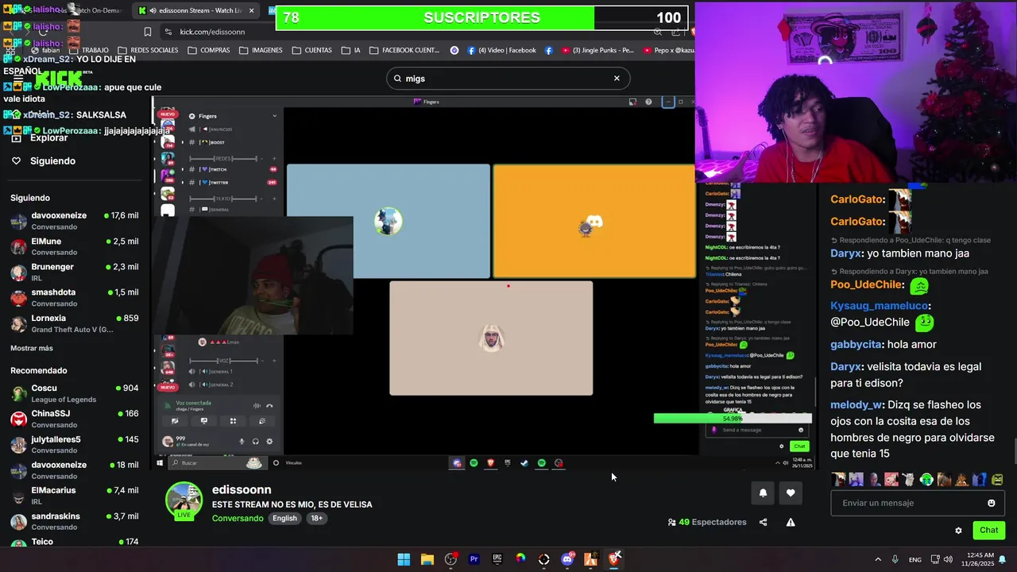This screenshot has width=1017, height=572.
Task: Open sandraskins channel in Recomendado
Action: click(74, 521)
